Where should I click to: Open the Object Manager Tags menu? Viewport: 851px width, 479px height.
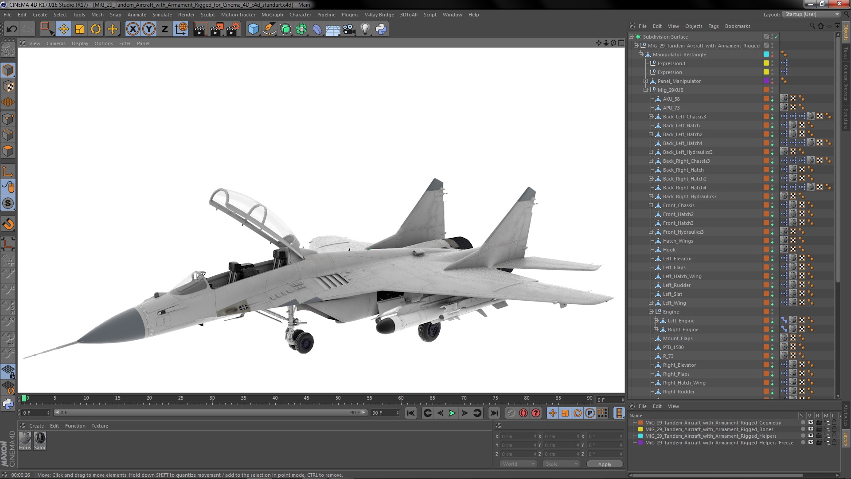point(713,26)
